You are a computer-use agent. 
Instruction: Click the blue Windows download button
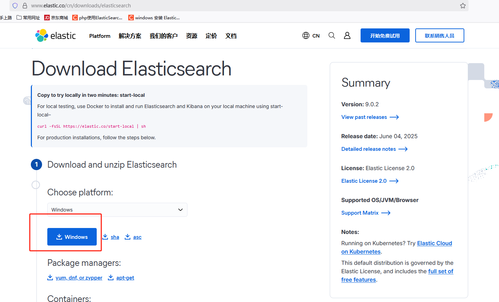tap(72, 237)
